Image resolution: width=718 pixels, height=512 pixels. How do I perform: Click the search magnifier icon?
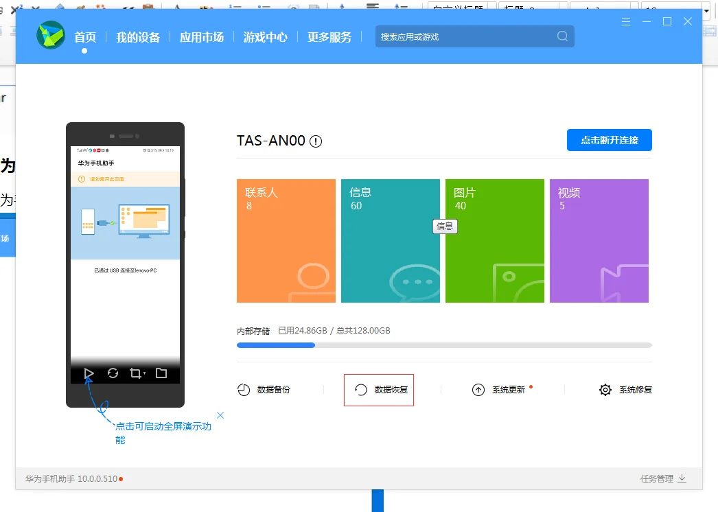pyautogui.click(x=562, y=36)
